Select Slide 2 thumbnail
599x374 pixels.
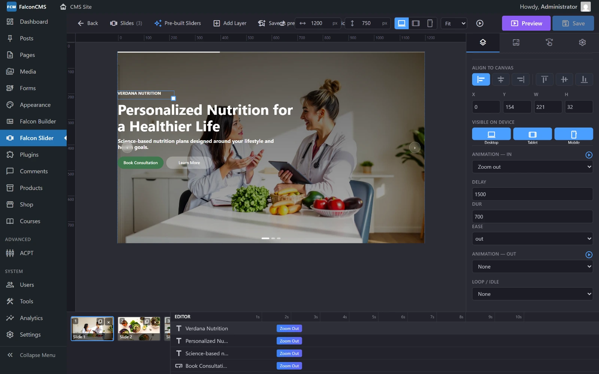pyautogui.click(x=139, y=329)
